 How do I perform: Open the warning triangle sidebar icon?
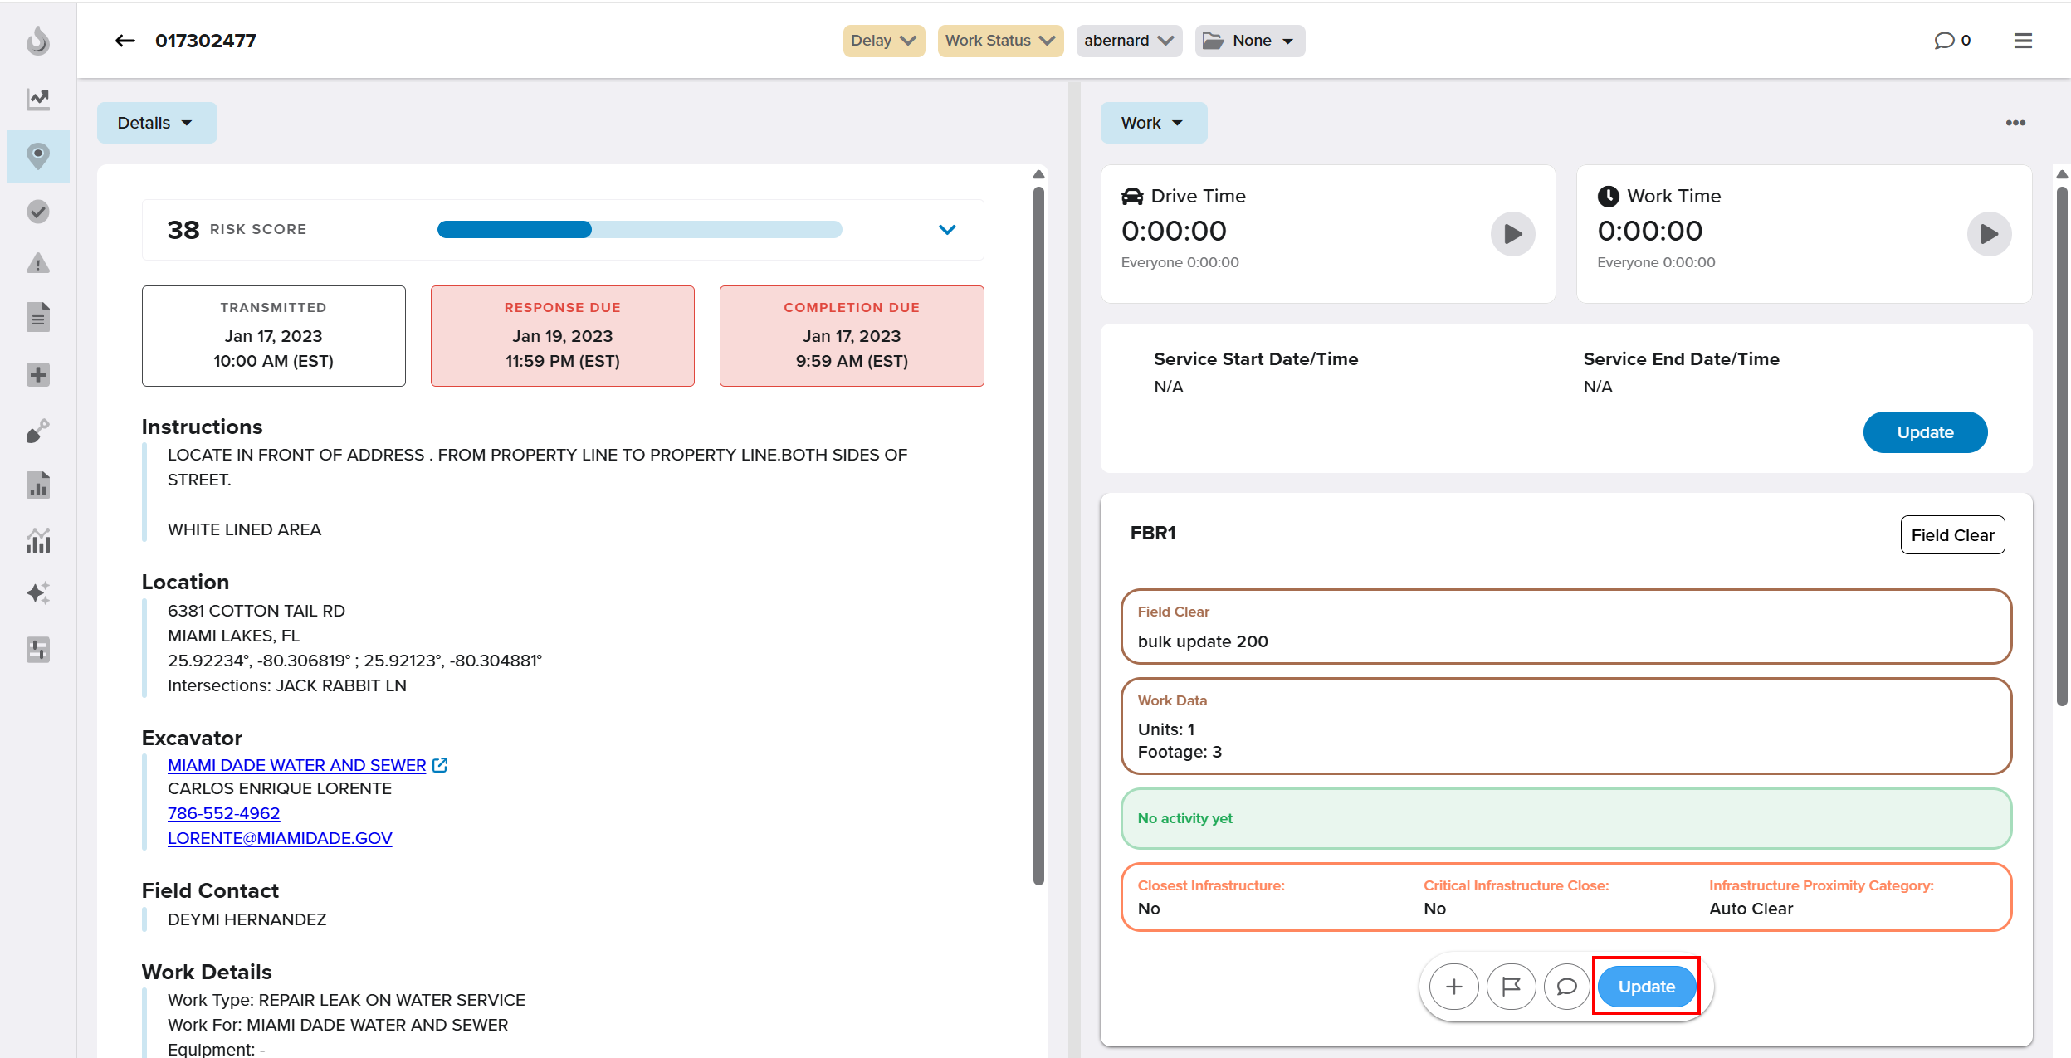38,264
